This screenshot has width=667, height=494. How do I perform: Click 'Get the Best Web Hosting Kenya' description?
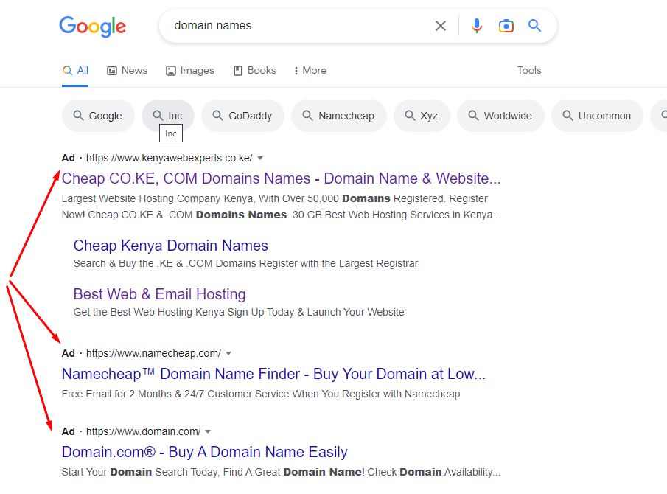click(x=239, y=313)
